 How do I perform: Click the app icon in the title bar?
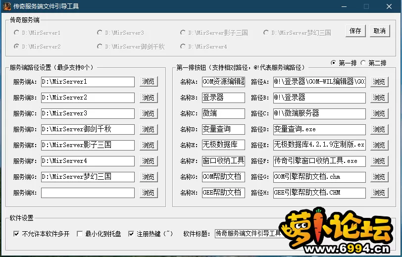[6, 6]
